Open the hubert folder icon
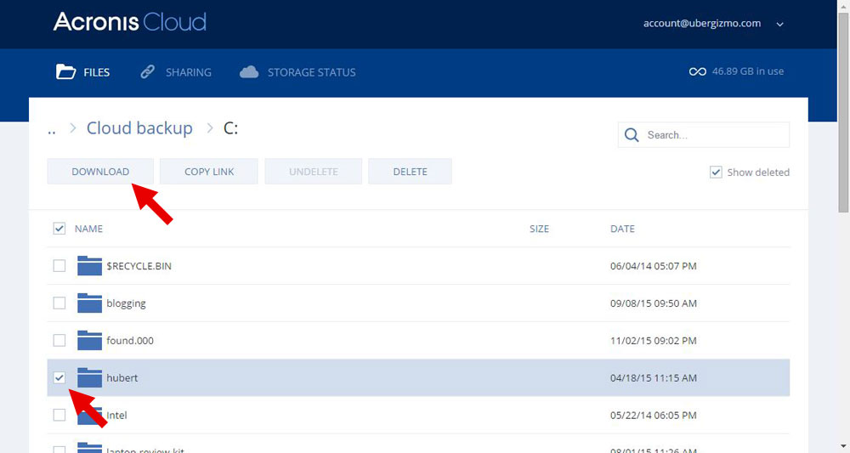850x453 pixels. coord(89,377)
